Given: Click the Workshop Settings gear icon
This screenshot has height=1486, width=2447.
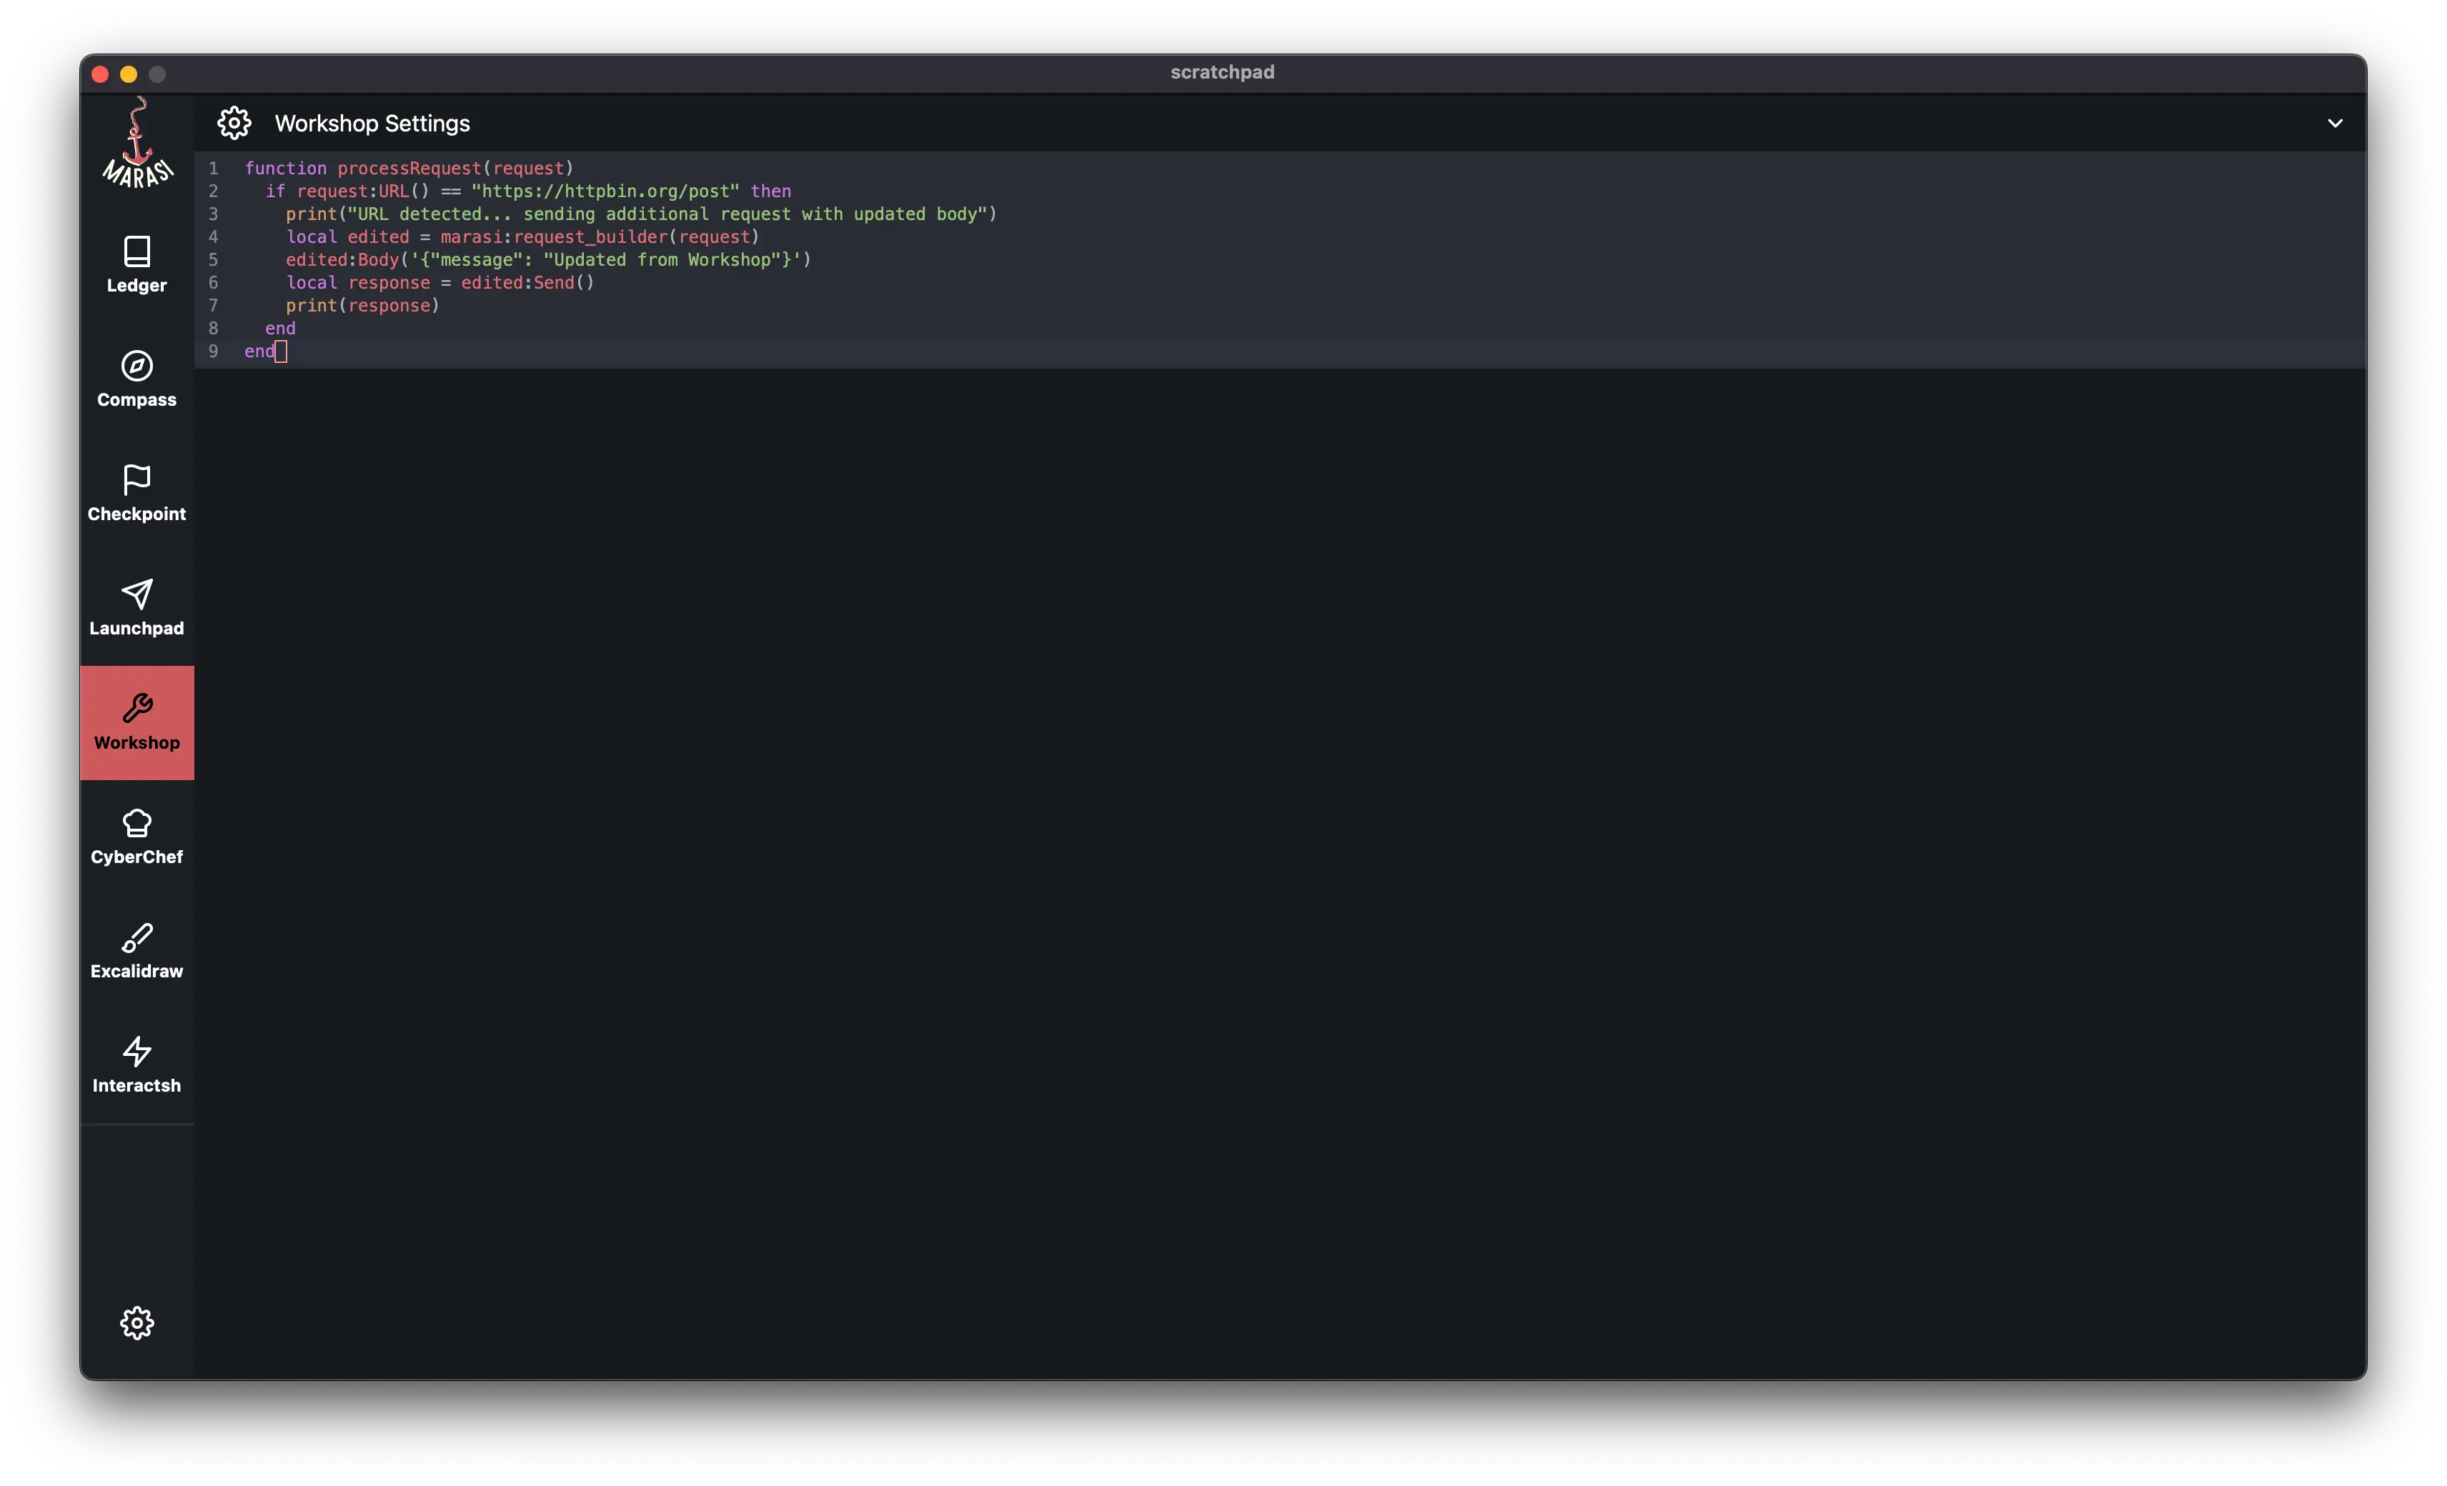Looking at the screenshot, I should click(x=234, y=123).
